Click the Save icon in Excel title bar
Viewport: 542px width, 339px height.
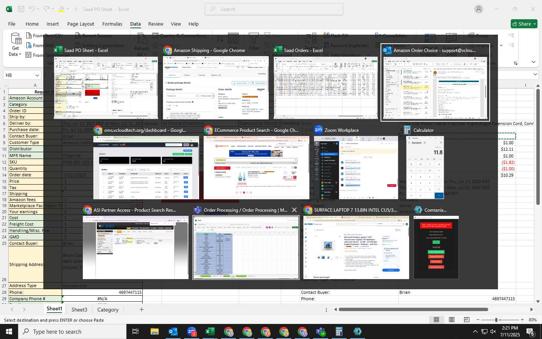pos(21,9)
